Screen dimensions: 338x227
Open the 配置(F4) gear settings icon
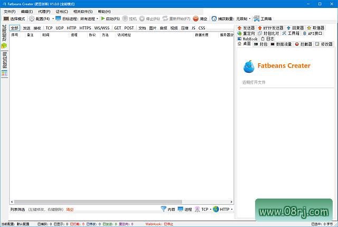click(x=32, y=19)
